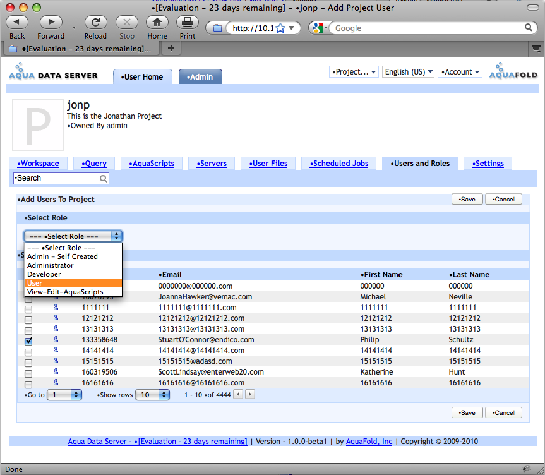Check the box for user 13131313
This screenshot has width=545, height=475.
[28, 331]
